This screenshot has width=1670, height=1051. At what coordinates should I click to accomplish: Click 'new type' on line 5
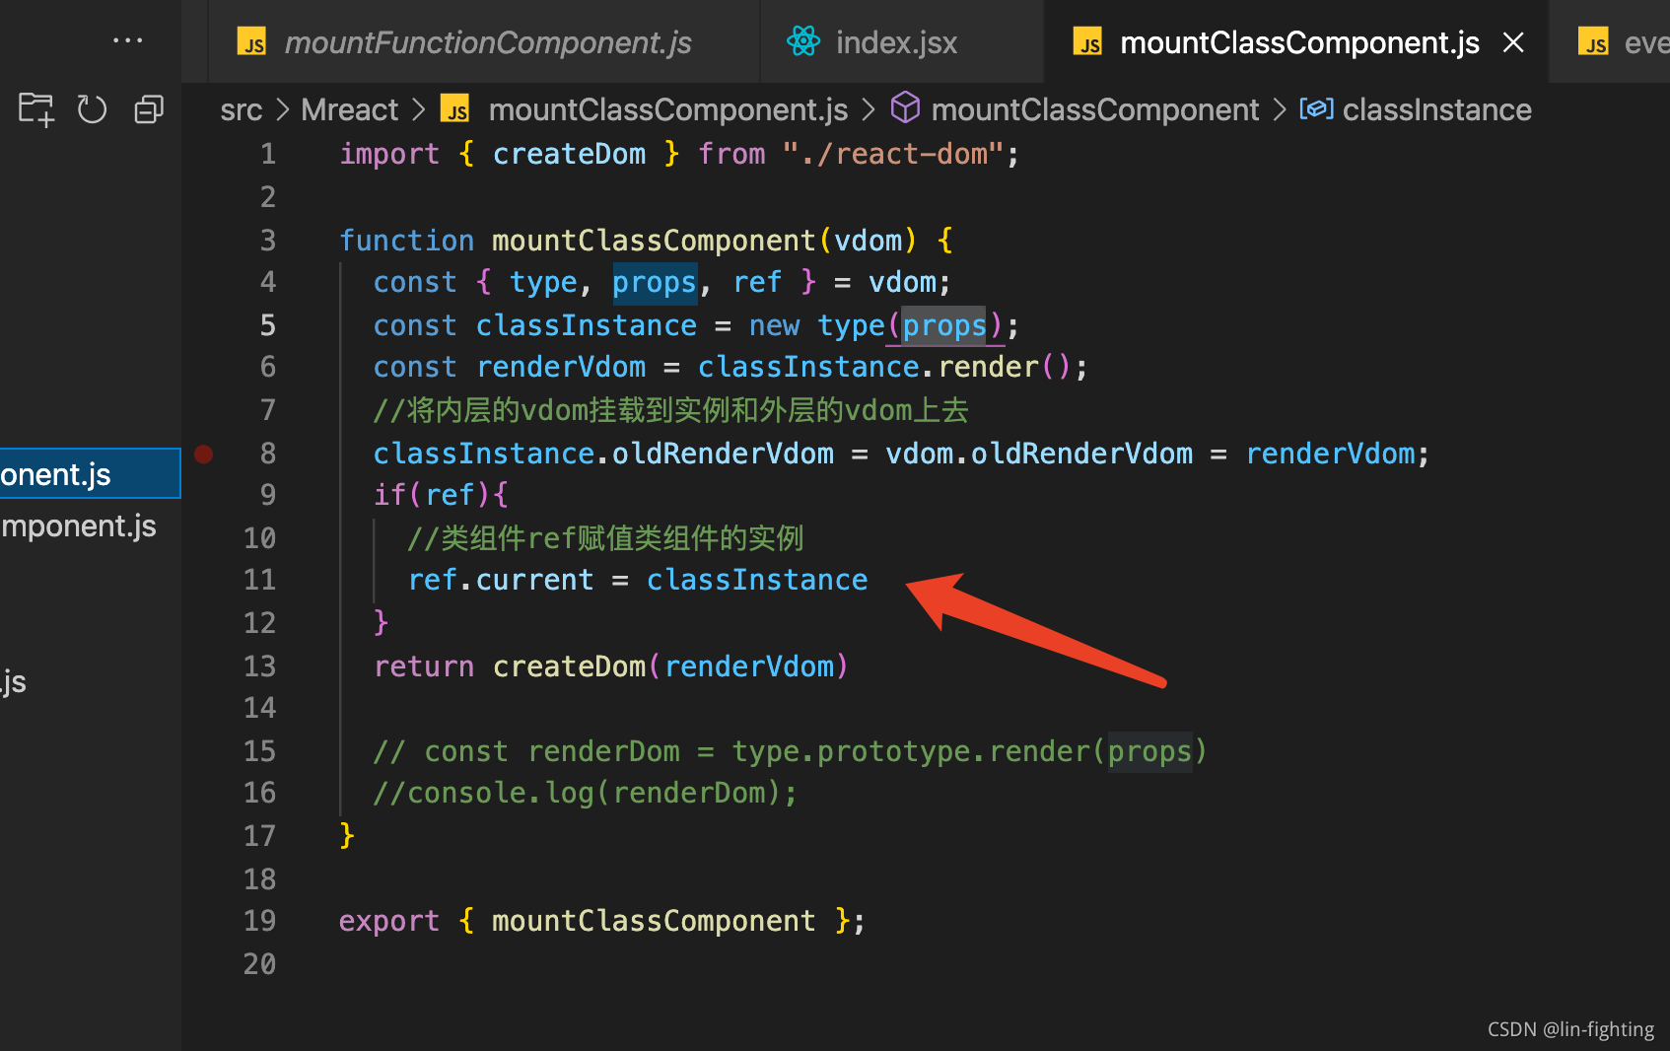816,325
